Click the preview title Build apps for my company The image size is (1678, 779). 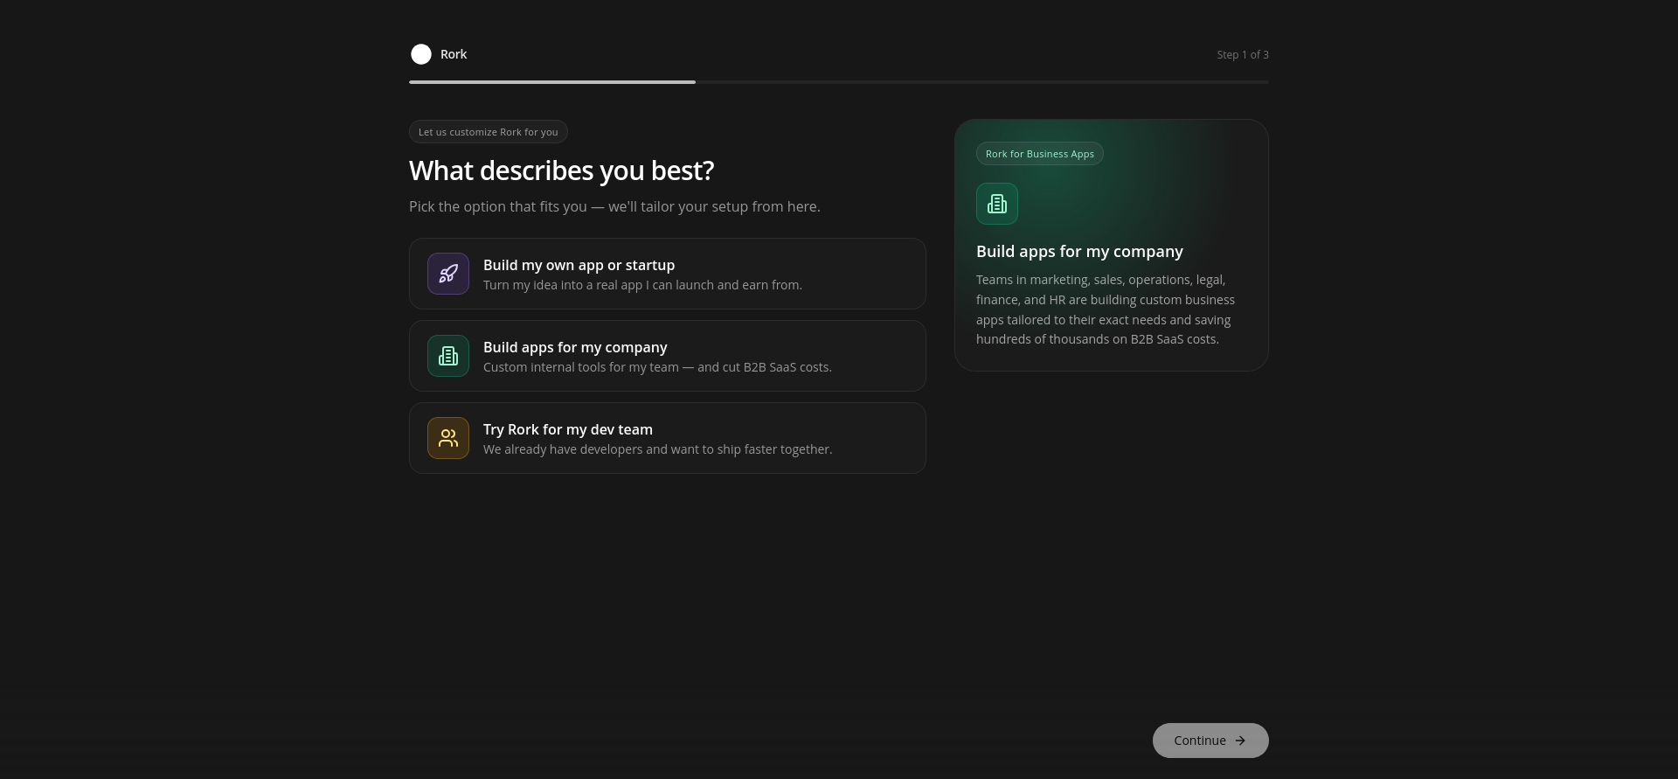[x=1079, y=252]
